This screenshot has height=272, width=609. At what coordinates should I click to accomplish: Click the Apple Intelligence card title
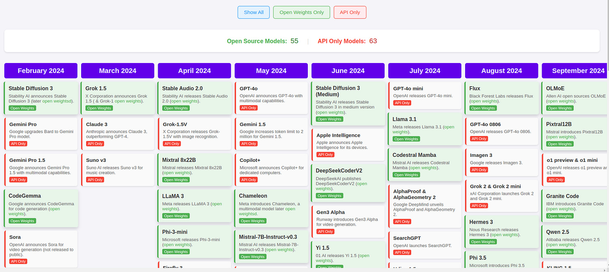click(x=338, y=135)
